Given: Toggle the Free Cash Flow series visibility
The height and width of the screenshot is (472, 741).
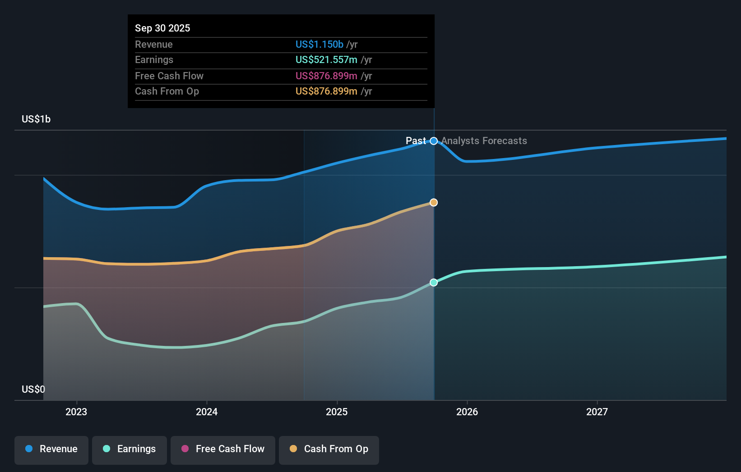Looking at the screenshot, I should click(x=222, y=449).
